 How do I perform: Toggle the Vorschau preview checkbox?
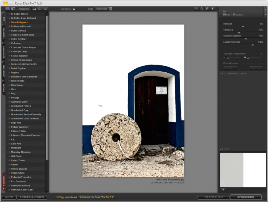74,8
